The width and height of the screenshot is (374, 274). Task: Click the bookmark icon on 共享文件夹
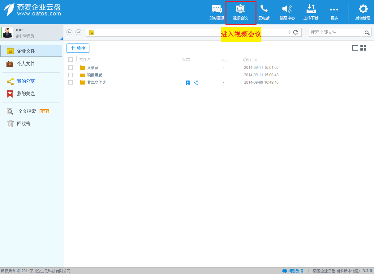tap(188, 83)
